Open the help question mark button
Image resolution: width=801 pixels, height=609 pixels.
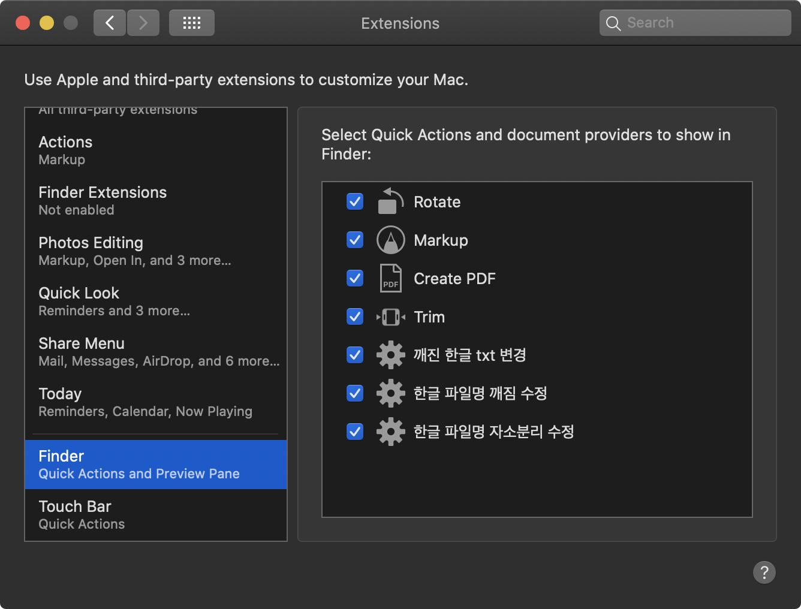[x=764, y=572]
